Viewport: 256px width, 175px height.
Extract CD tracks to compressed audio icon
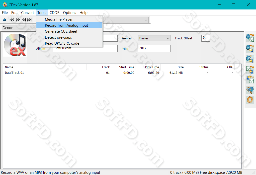[250, 48]
